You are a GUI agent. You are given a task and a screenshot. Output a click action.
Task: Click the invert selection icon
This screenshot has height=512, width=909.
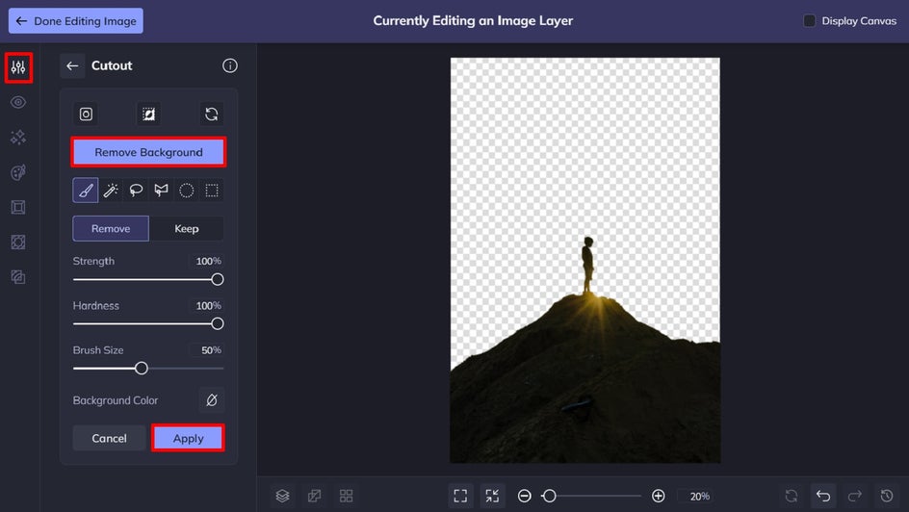coord(148,115)
